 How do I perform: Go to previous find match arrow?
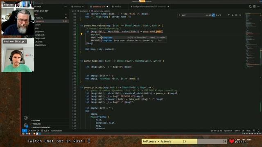coord(229,15)
